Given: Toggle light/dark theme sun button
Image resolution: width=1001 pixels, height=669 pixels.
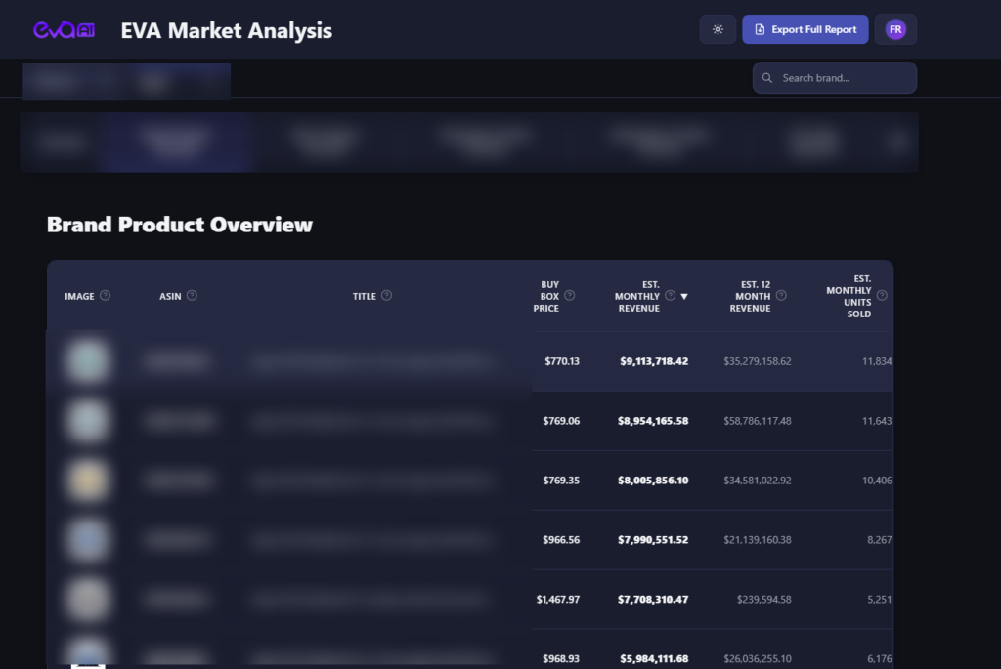Looking at the screenshot, I should click(x=718, y=29).
